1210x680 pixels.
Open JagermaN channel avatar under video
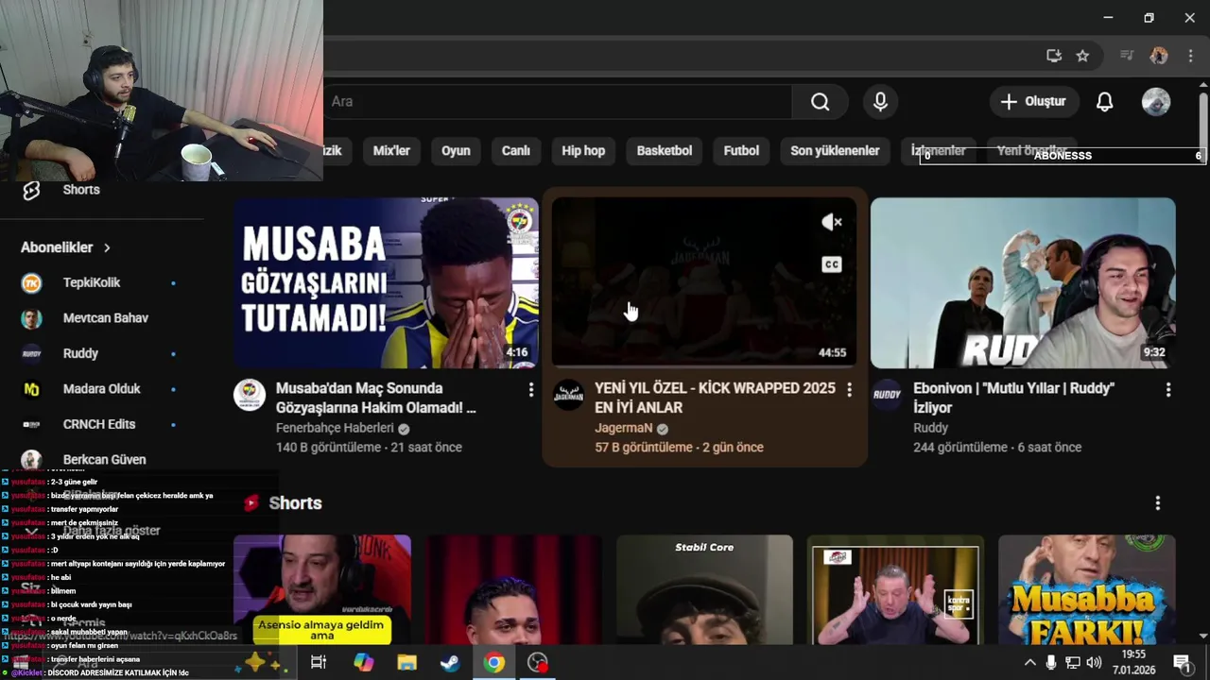tap(568, 395)
